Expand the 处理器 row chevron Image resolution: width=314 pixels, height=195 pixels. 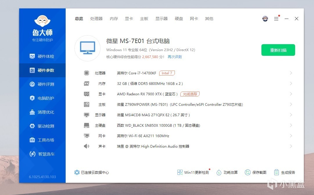coord(291,73)
